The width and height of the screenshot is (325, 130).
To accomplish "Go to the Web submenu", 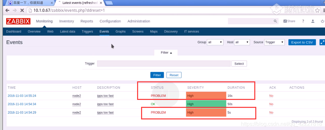I will point(50,31).
